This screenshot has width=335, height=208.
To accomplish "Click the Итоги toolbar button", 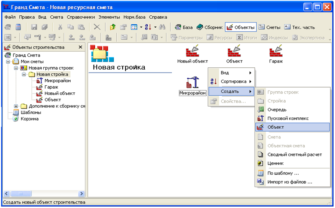I will pyautogui.click(x=246, y=38).
